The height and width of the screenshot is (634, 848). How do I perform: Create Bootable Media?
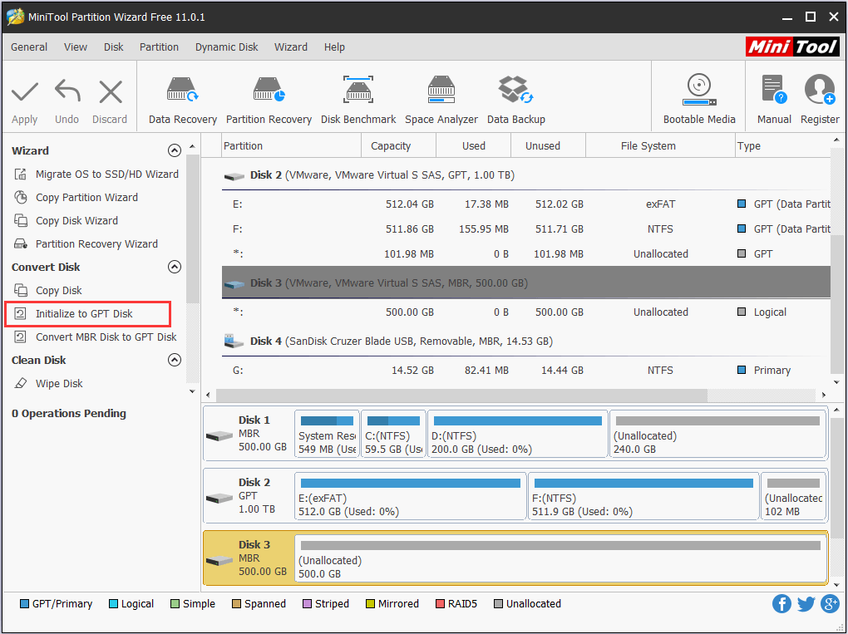699,100
